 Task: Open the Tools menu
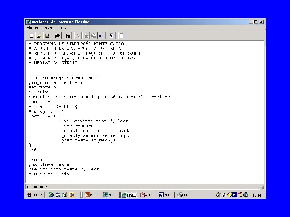[62, 28]
